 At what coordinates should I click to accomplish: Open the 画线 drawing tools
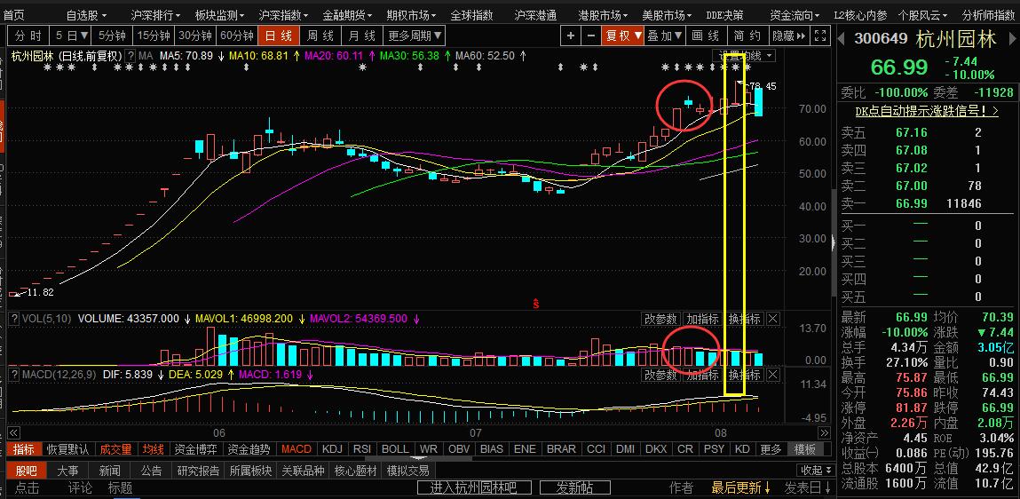(705, 36)
